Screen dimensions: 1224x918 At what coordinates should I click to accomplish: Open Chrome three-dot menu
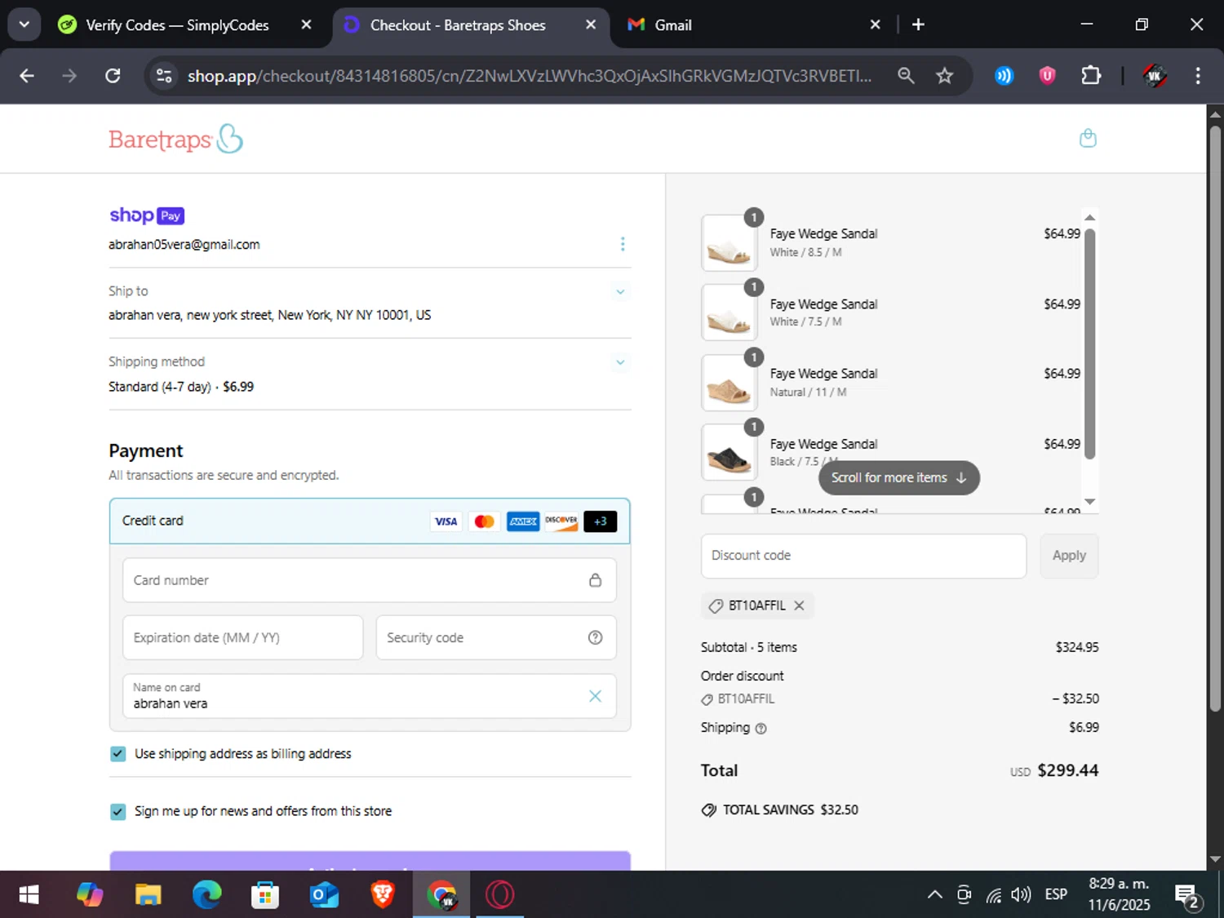coord(1197,76)
